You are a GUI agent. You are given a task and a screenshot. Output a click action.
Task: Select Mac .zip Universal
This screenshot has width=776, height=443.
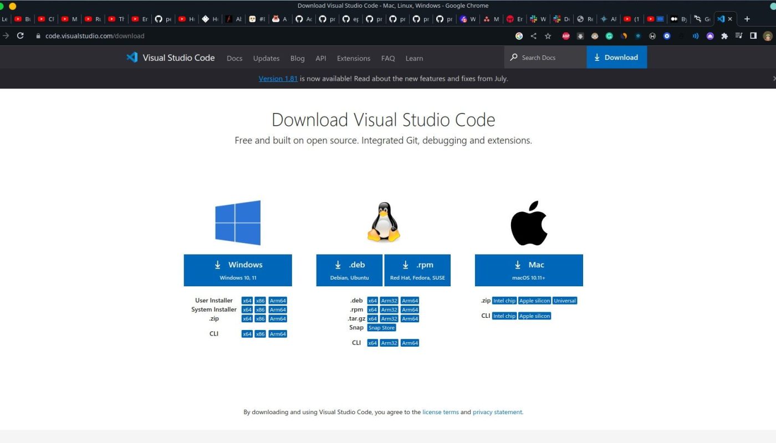pos(565,301)
